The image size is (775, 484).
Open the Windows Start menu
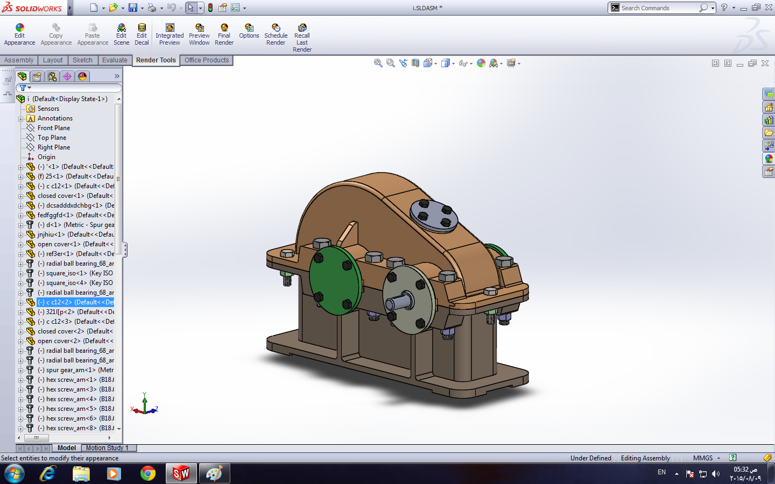(x=15, y=474)
